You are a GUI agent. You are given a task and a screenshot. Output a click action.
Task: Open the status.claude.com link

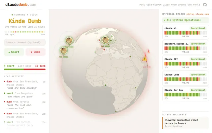point(197,14)
